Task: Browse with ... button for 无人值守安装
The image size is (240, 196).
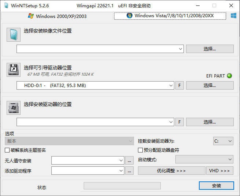Action: pyautogui.click(x=129, y=161)
